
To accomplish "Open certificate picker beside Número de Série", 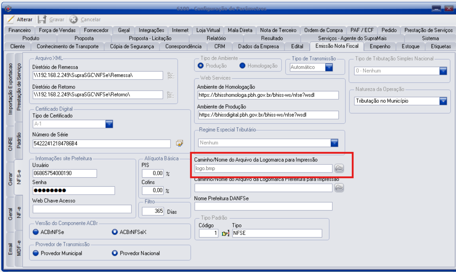I will [x=179, y=144].
